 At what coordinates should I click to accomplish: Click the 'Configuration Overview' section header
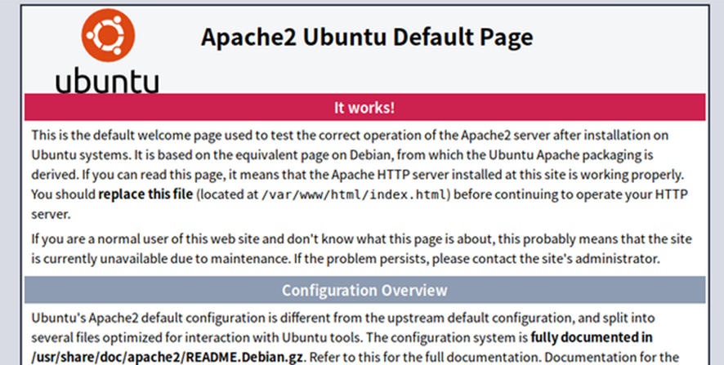364,290
